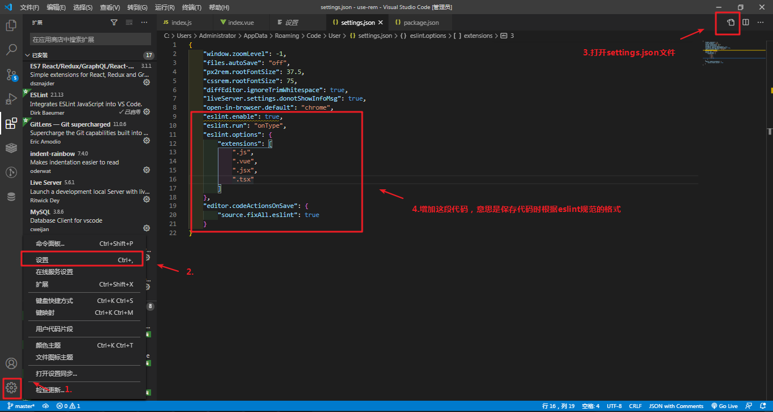Open the Search view in activity bar
773x412 pixels.
click(11, 50)
